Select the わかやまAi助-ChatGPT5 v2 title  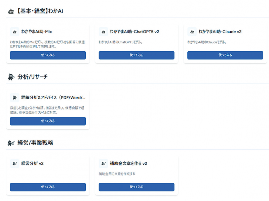[134, 32]
